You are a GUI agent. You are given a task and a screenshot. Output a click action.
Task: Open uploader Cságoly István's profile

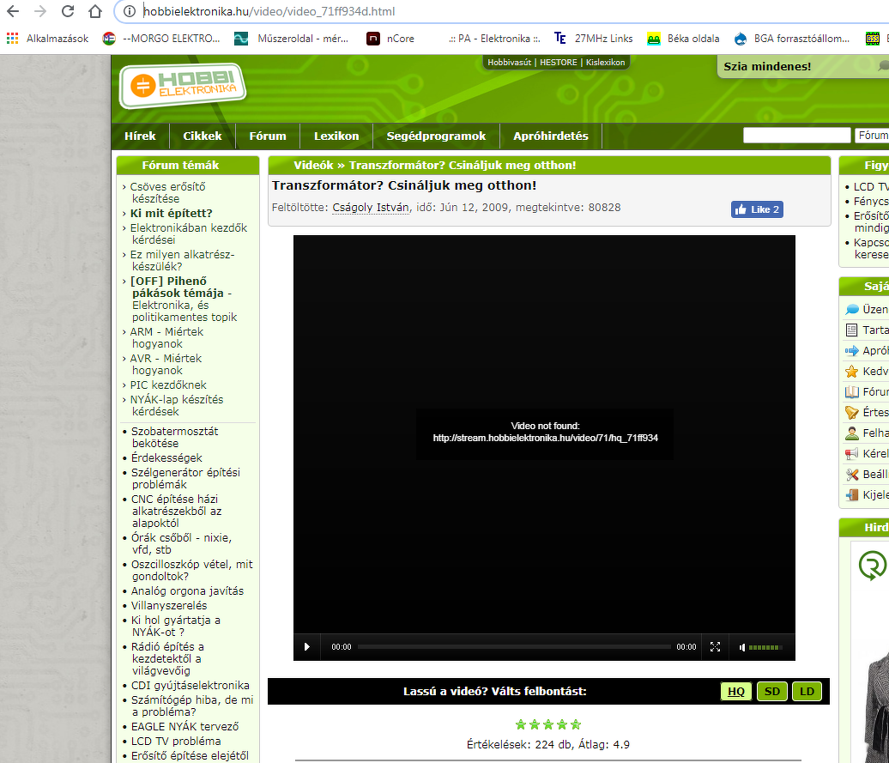370,208
